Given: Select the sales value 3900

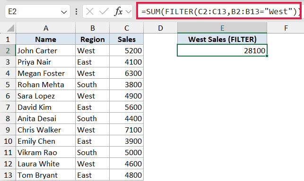Looking at the screenshot, I should [x=127, y=141].
